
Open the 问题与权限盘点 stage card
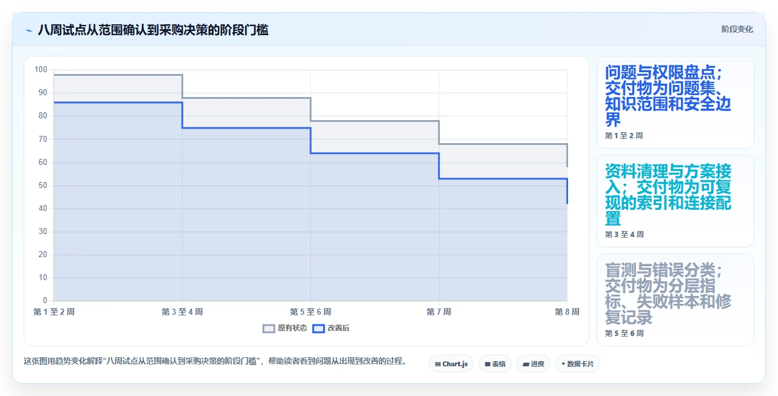[675, 102]
